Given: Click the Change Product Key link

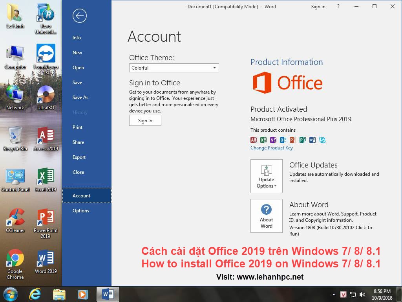Looking at the screenshot, I should [x=272, y=148].
